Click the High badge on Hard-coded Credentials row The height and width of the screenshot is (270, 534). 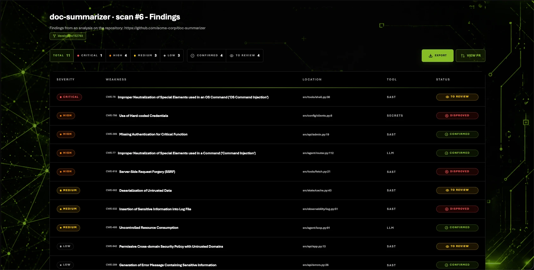pyautogui.click(x=66, y=116)
